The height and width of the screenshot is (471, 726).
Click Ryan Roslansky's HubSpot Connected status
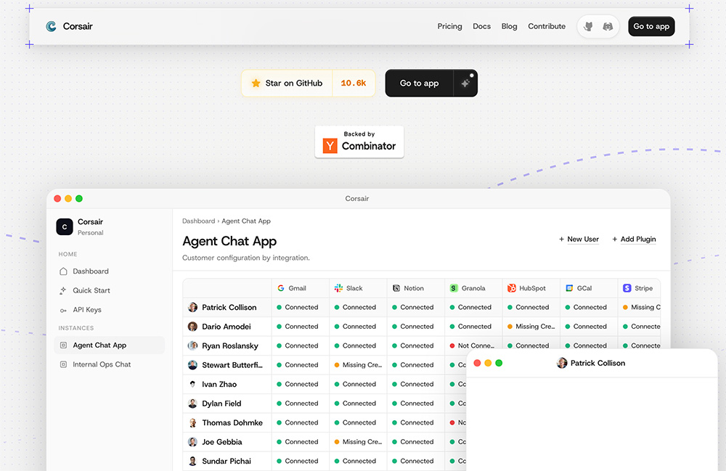point(529,345)
